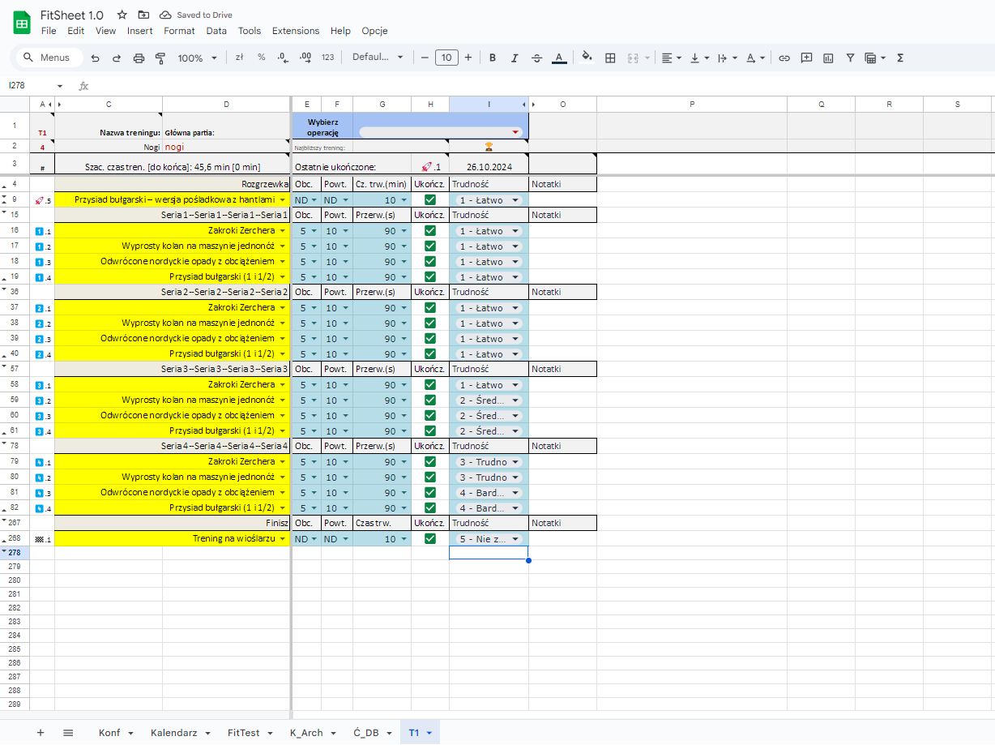Click the Insert link icon
The height and width of the screenshot is (745, 995).
(x=784, y=58)
